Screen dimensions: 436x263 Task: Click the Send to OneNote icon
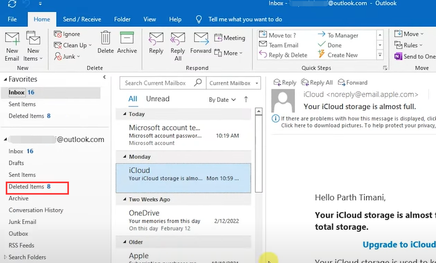pos(398,56)
